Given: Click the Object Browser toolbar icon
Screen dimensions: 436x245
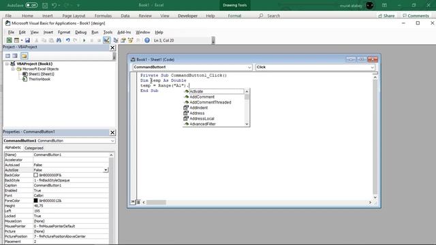Looking at the screenshot, I should click(130, 40).
